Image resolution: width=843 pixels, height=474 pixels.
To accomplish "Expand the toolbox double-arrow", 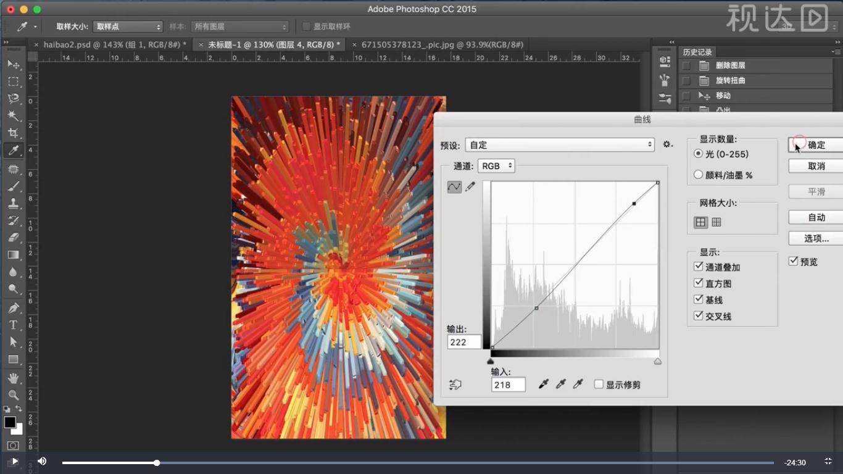I will [x=6, y=42].
